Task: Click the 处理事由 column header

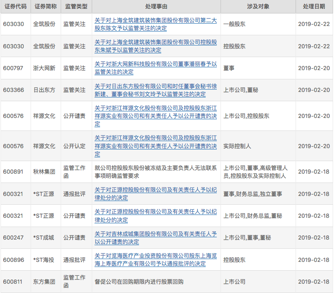Action: (x=156, y=7)
